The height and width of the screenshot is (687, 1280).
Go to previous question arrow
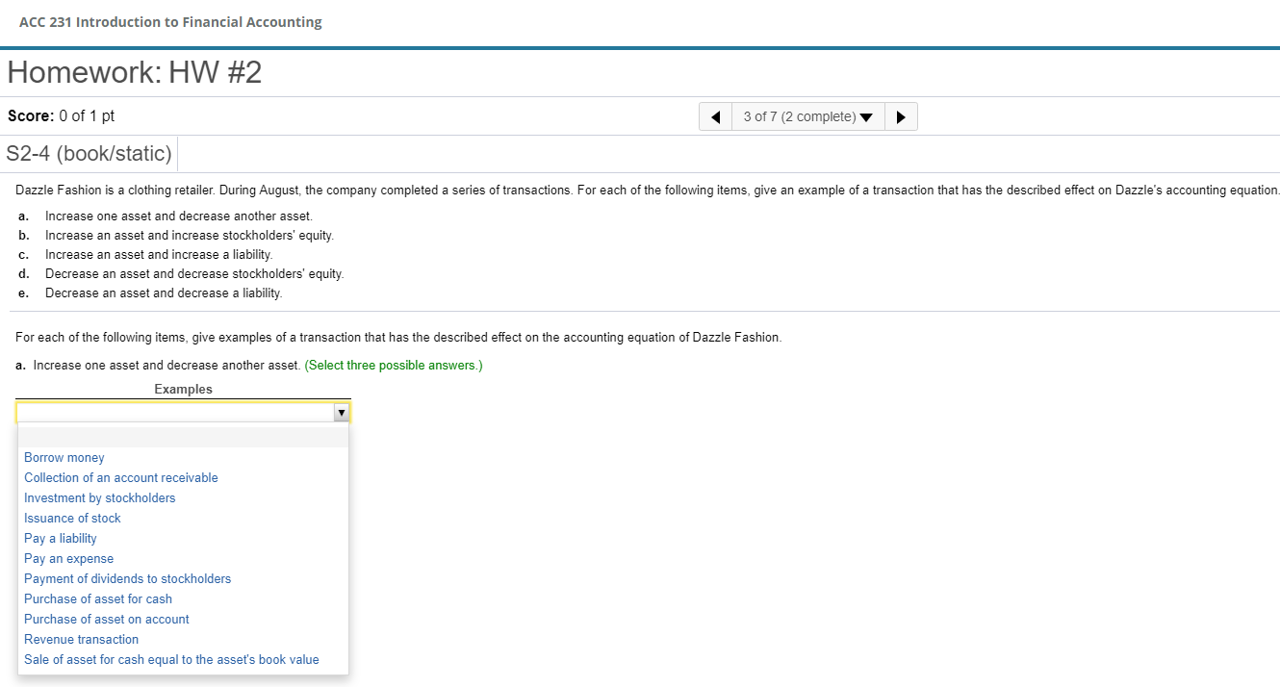coord(715,117)
